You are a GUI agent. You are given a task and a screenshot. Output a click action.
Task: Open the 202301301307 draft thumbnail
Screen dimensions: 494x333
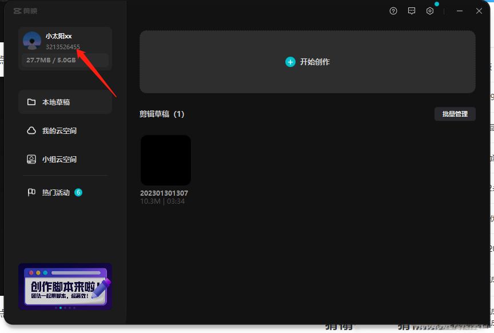click(x=166, y=160)
